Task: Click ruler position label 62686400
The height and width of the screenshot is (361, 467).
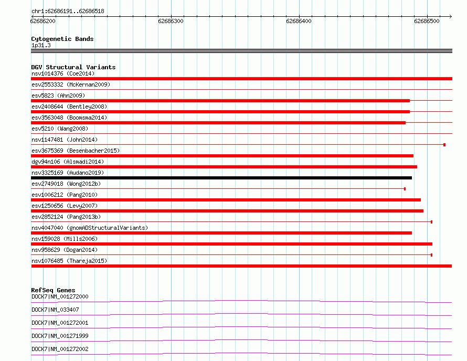Action: [x=299, y=21]
